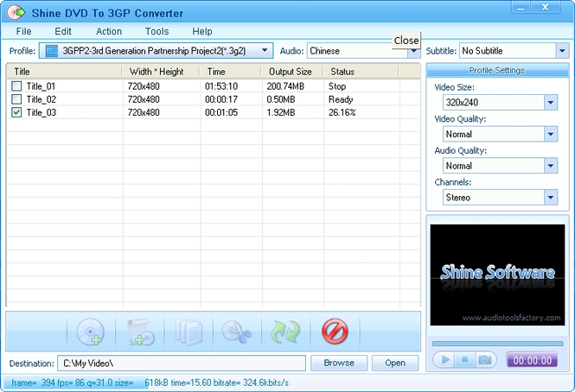Open the Tools menu
This screenshot has height=392, width=575.
point(157,31)
